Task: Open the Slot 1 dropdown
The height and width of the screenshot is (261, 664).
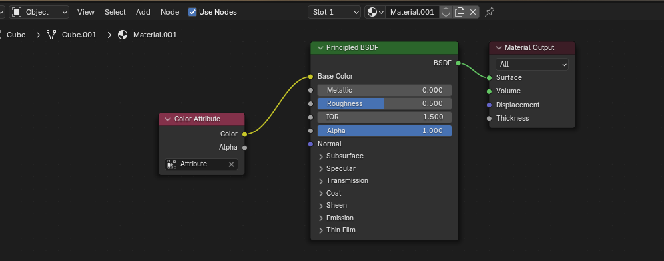Action: [x=334, y=12]
